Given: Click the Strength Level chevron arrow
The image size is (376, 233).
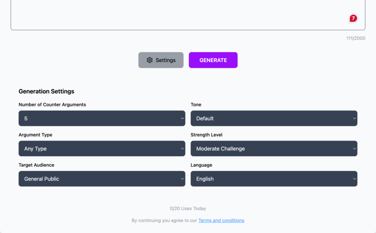Looking at the screenshot, I should coord(354,149).
